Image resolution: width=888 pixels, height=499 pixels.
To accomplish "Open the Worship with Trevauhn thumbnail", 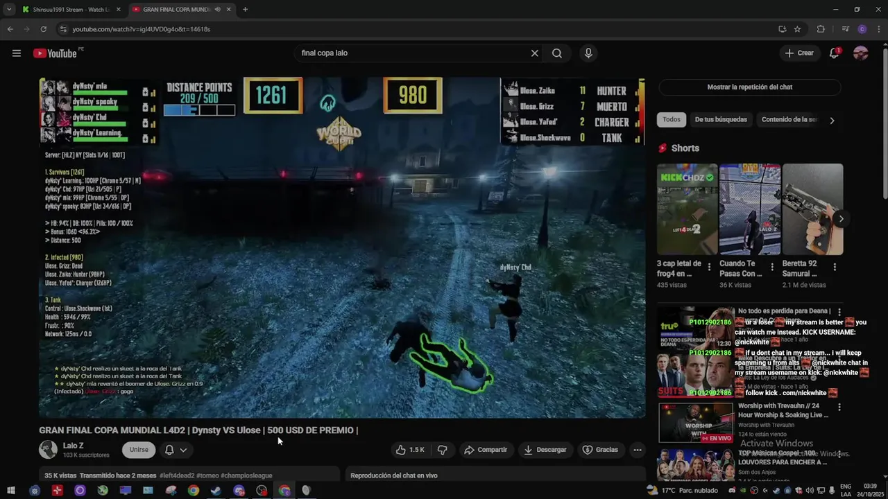I will point(696,422).
